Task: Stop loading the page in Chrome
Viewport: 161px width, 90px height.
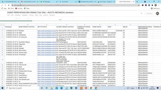Action: coord(9,5)
